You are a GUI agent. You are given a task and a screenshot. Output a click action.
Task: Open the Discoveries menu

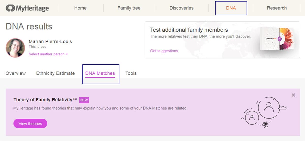pyautogui.click(x=181, y=8)
